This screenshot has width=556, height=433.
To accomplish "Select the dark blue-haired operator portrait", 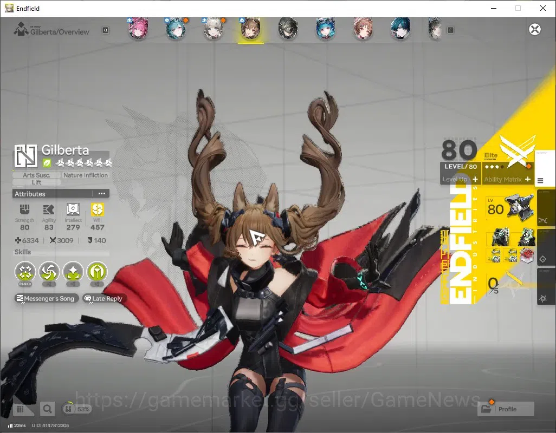I will click(400, 28).
